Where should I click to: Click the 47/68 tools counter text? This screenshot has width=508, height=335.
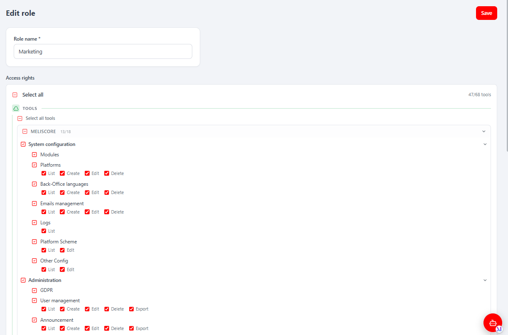tap(479, 95)
